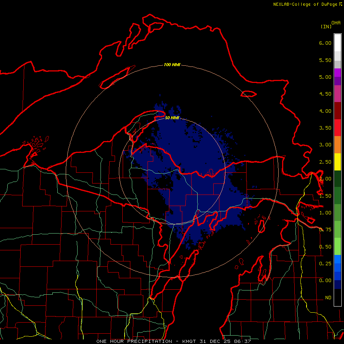Pick the orange swatch on color scale
The image size is (344, 344).
pyautogui.click(x=338, y=144)
